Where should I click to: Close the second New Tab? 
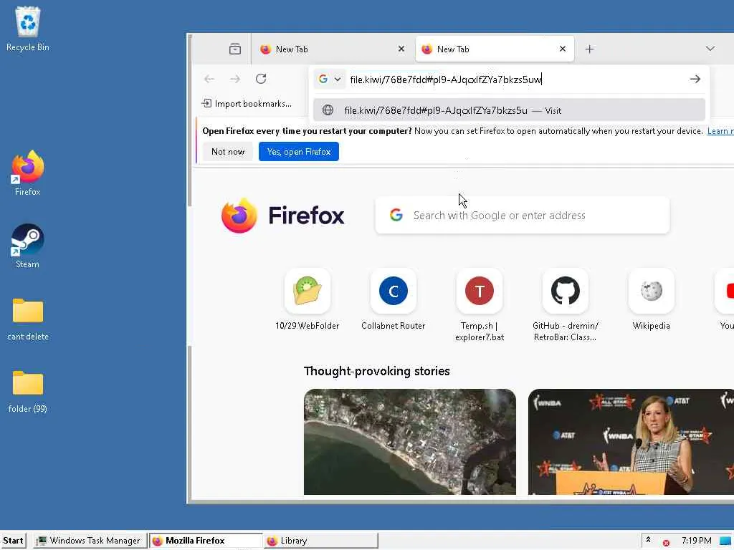(563, 49)
